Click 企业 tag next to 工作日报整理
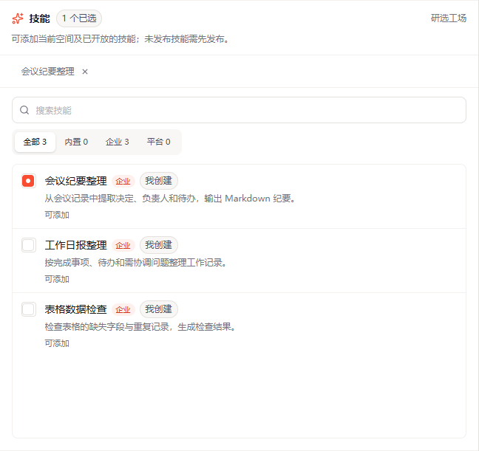Viewport: 479px width, 451px height. [123, 245]
